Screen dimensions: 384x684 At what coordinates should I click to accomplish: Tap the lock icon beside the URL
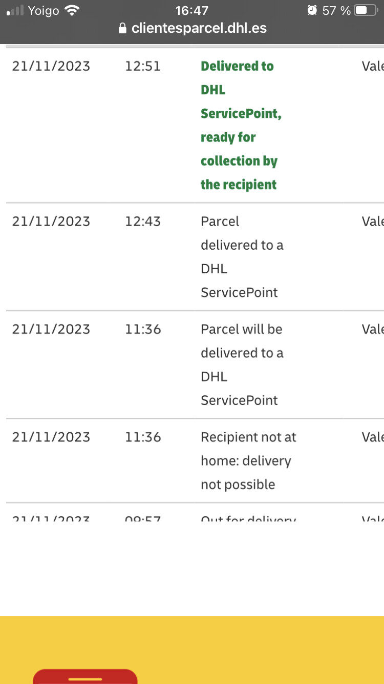[122, 28]
